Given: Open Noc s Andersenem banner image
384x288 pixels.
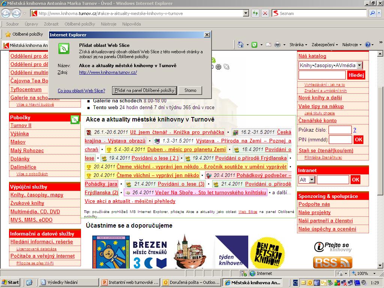Looking at the screenshot, I should click(111, 252).
